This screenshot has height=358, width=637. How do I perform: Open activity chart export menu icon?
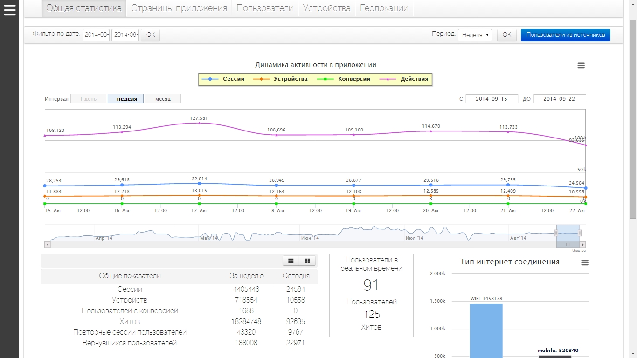pyautogui.click(x=581, y=66)
